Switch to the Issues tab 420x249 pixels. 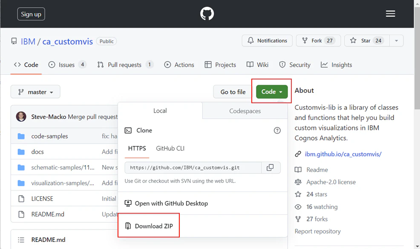[67, 65]
